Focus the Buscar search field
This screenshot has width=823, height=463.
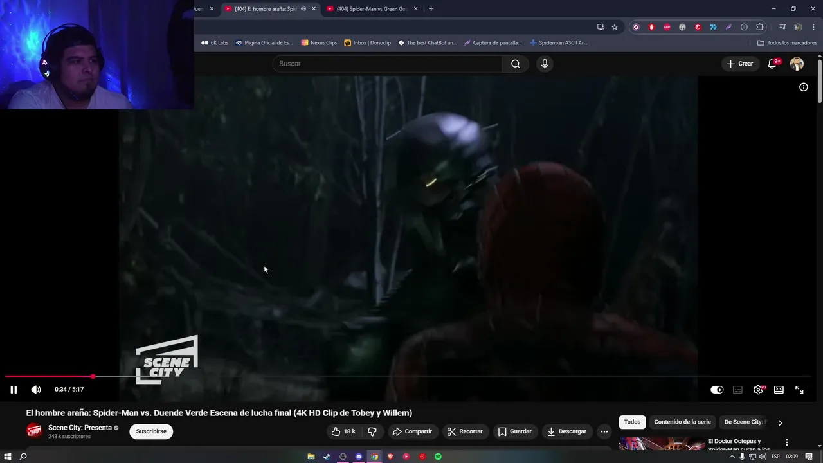point(387,64)
